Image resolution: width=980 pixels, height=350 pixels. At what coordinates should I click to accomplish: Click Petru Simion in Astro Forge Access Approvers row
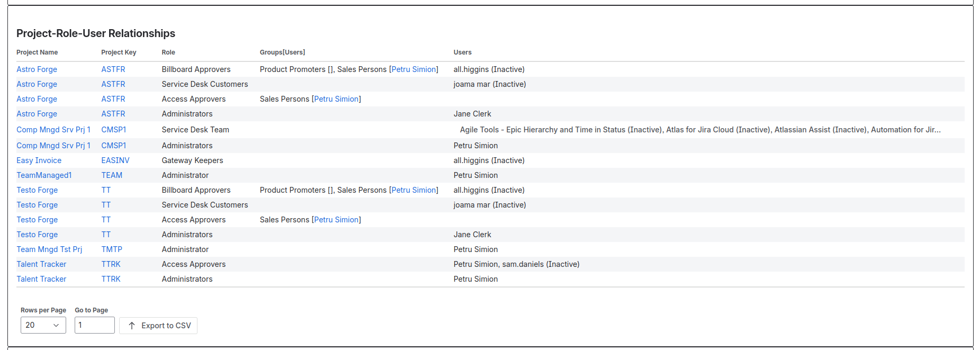(x=336, y=99)
